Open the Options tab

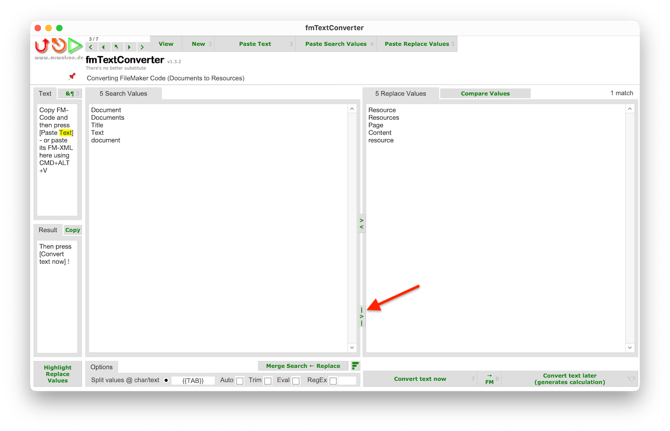(101, 367)
